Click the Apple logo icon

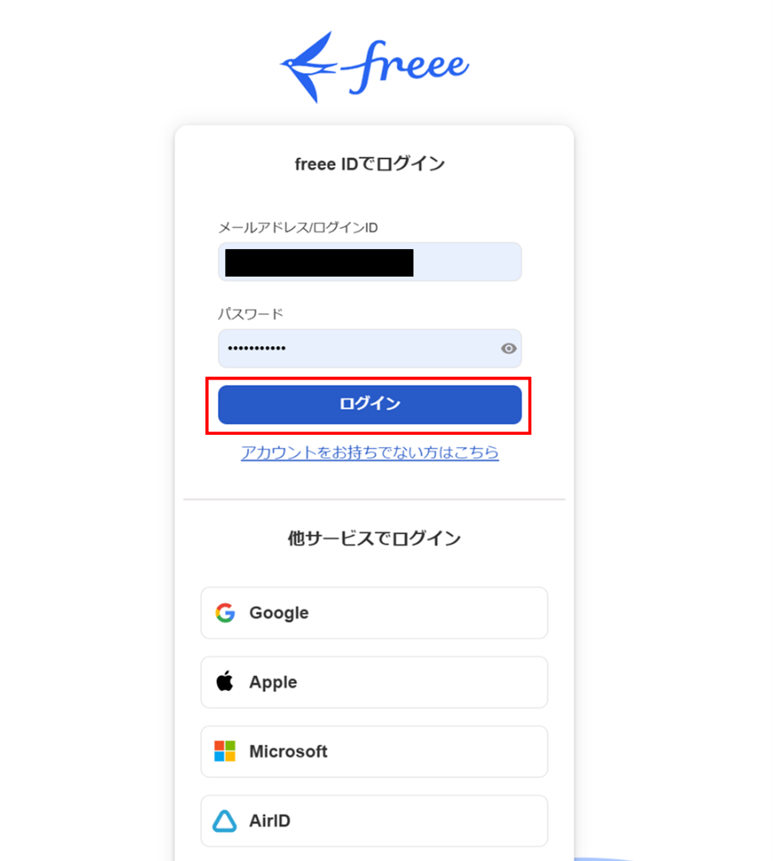[225, 681]
